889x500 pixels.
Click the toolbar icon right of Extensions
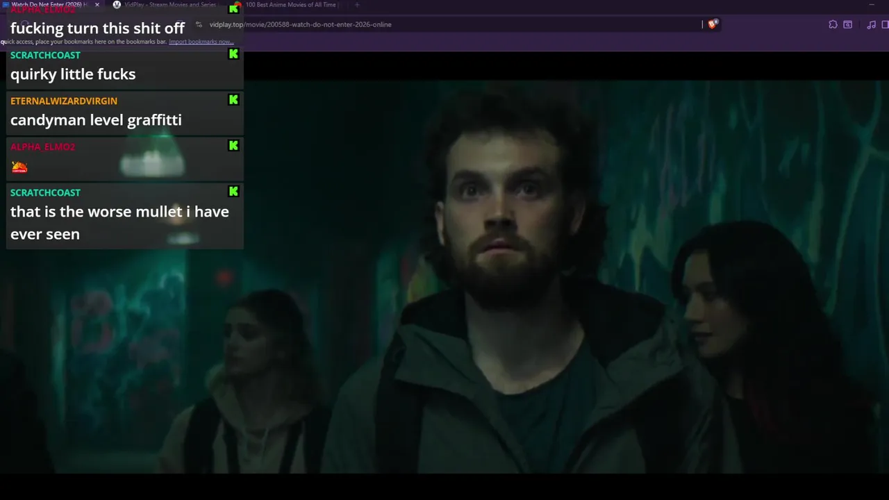point(848,24)
